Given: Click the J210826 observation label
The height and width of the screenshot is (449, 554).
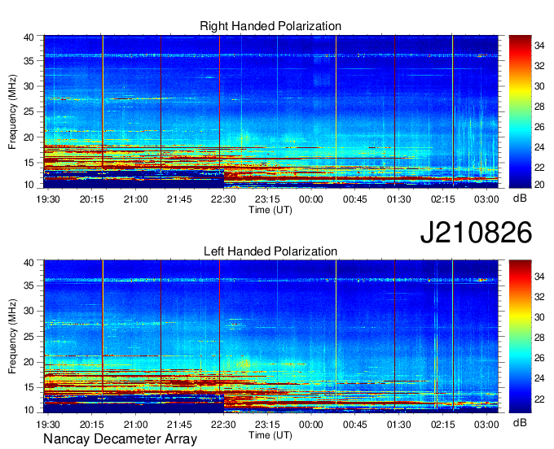Looking at the screenshot, I should (x=476, y=232).
